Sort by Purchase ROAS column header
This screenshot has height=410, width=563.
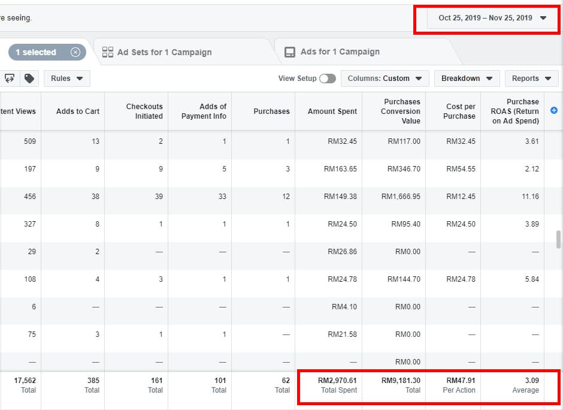514,111
